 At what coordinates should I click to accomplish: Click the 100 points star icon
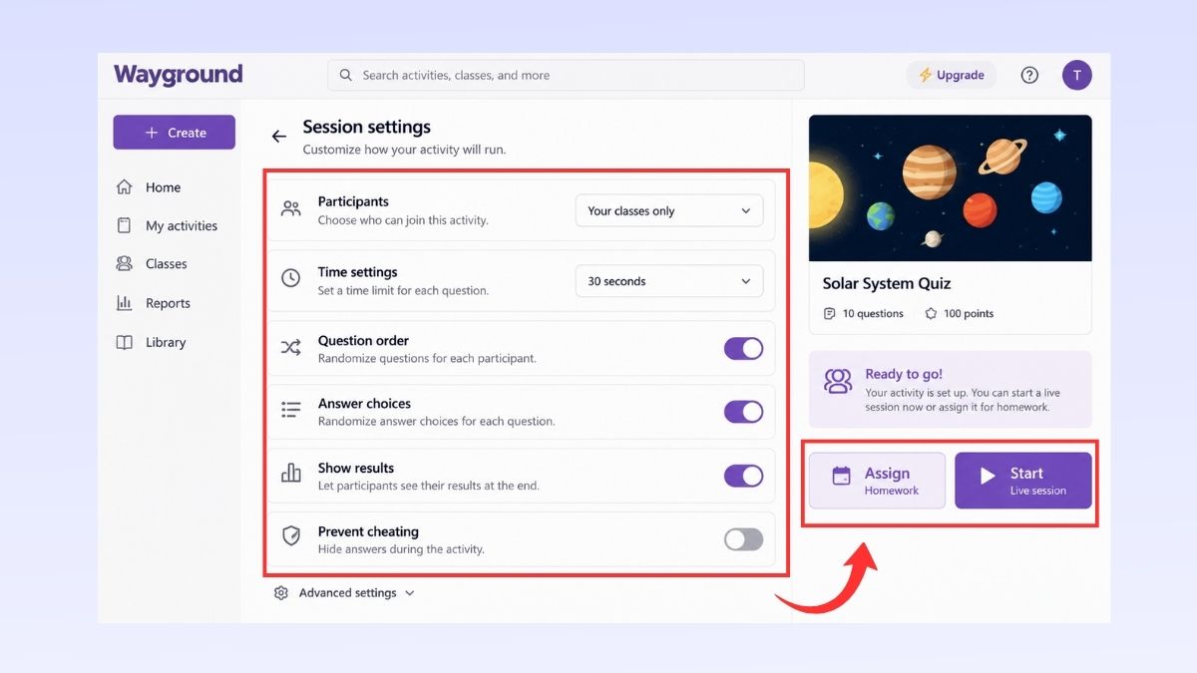931,313
